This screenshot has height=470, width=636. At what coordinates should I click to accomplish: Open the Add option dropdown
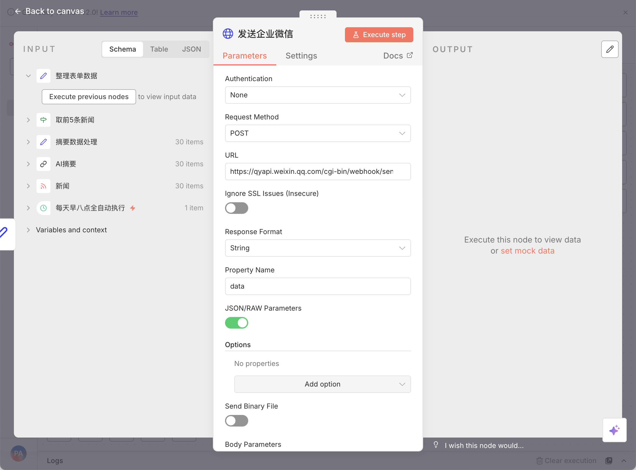coord(322,384)
